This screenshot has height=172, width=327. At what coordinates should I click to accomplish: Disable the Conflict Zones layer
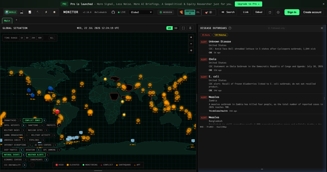point(32,120)
